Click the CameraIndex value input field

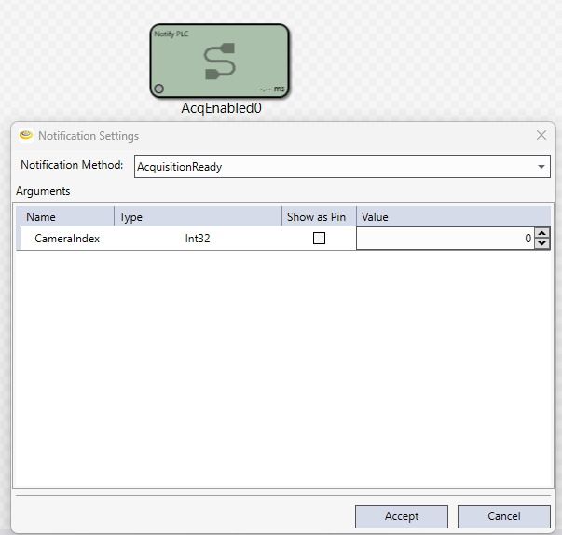click(445, 239)
